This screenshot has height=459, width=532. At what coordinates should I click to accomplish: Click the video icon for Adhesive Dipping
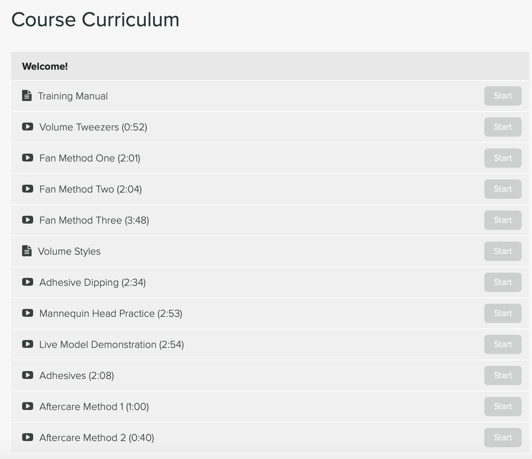(x=28, y=282)
